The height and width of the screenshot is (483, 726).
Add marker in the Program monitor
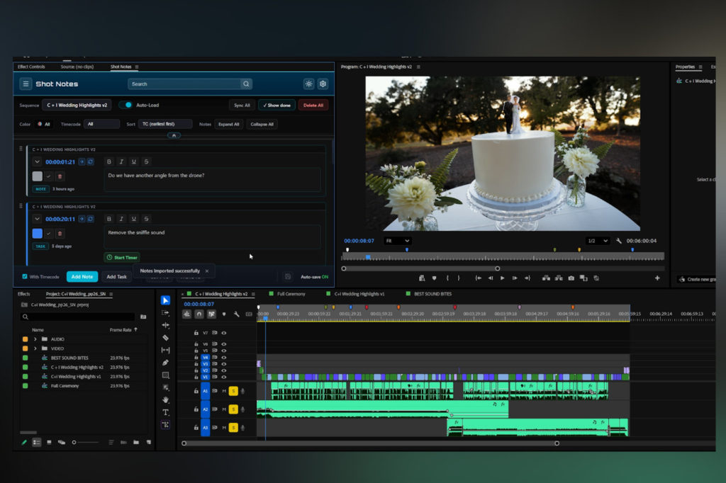(434, 278)
